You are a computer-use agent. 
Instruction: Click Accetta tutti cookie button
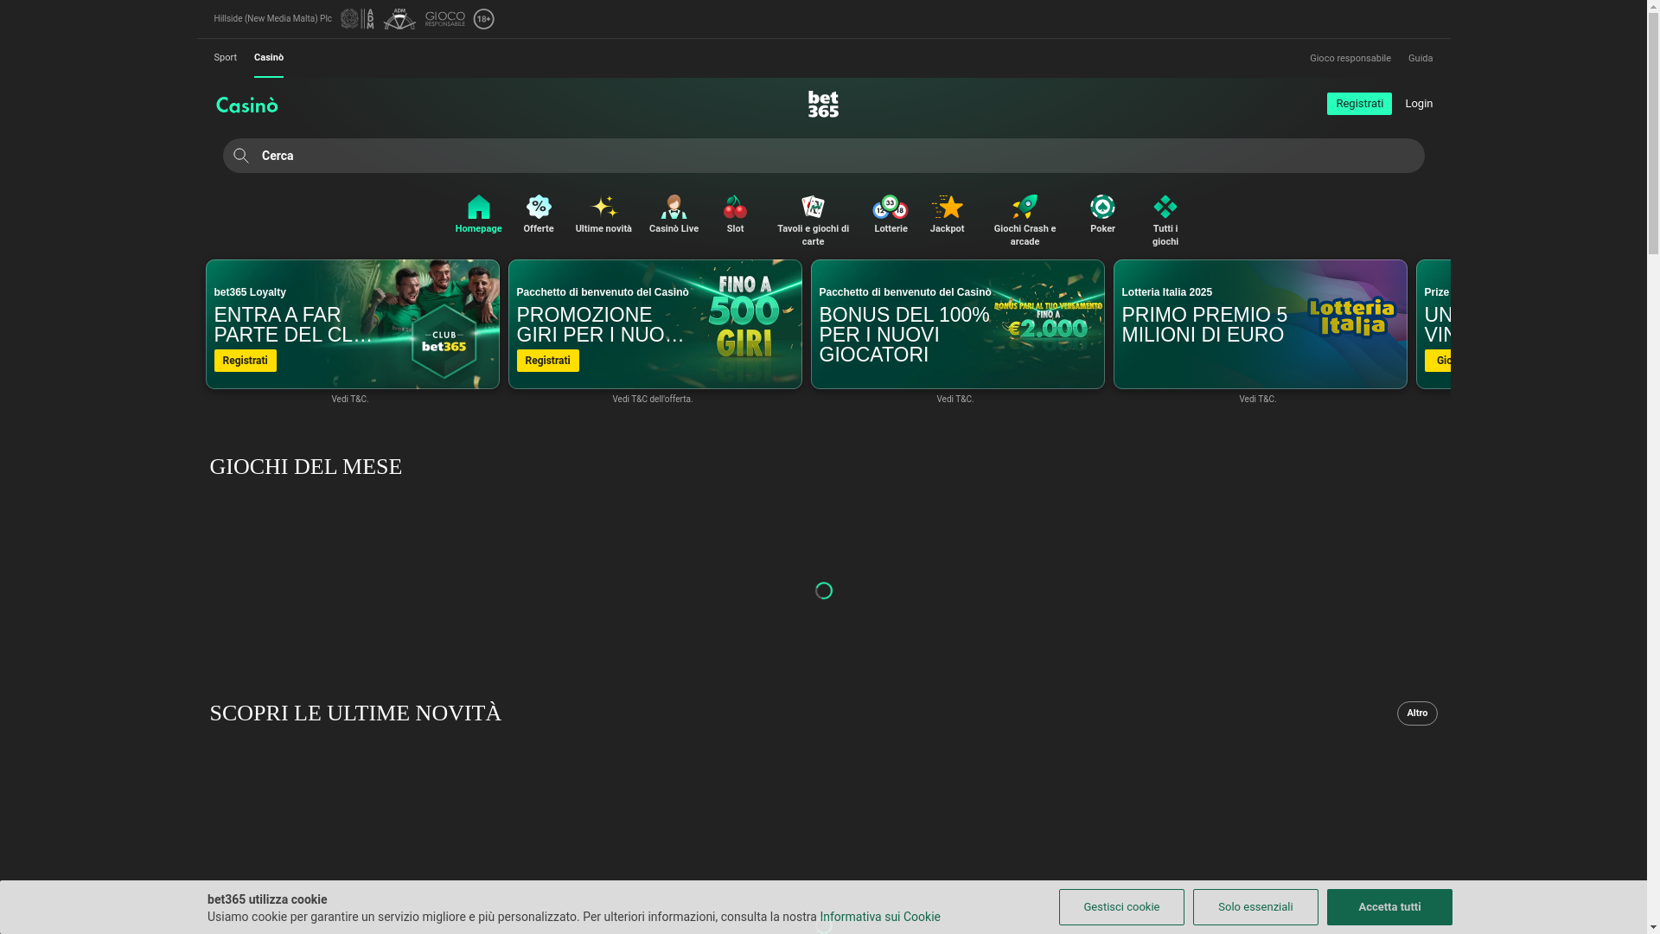1389,907
